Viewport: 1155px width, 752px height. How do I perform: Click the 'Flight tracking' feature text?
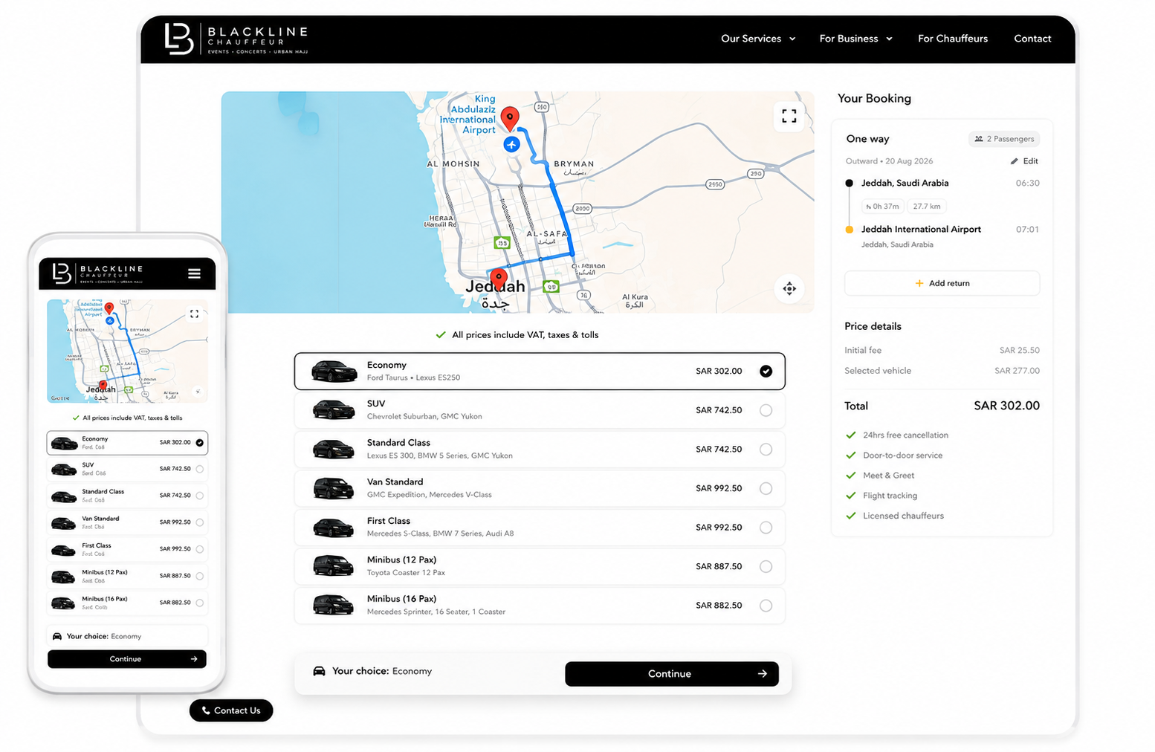coord(890,496)
